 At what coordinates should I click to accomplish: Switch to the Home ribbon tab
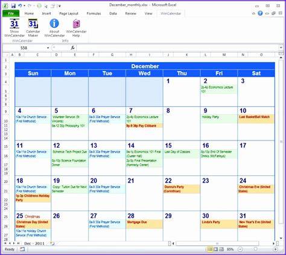click(x=29, y=13)
